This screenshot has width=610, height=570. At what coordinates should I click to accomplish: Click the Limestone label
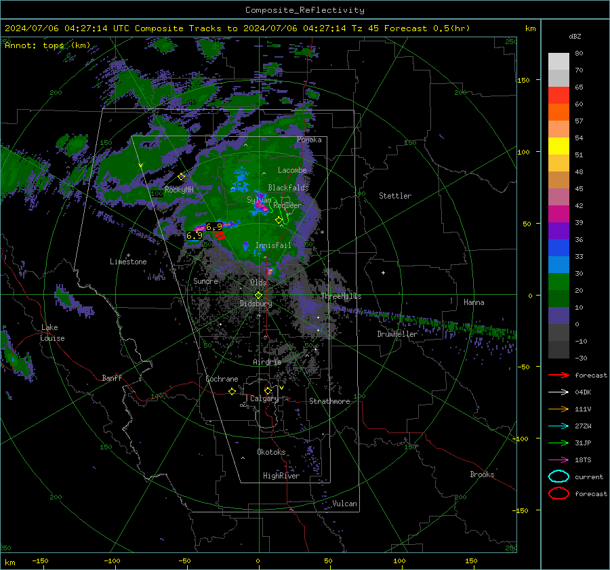tap(128, 262)
